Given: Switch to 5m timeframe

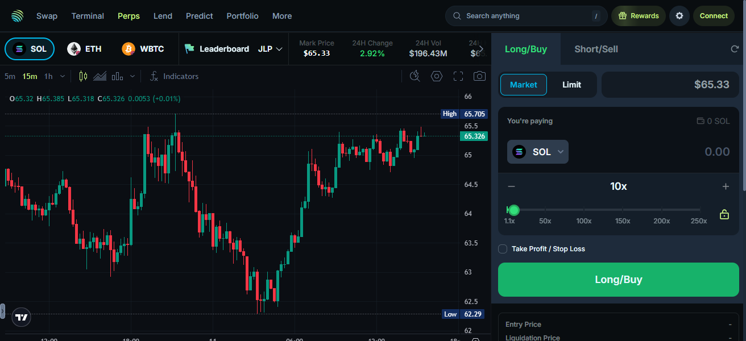Looking at the screenshot, I should pos(10,76).
